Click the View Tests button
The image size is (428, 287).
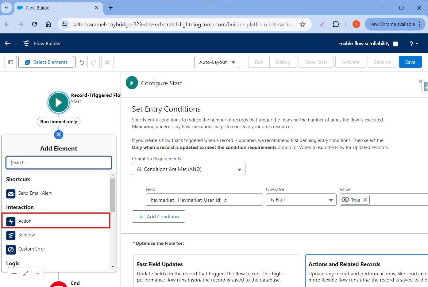(x=316, y=62)
